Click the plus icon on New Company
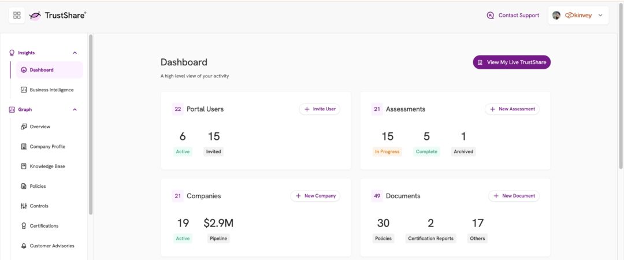624x260 pixels. pyautogui.click(x=298, y=196)
